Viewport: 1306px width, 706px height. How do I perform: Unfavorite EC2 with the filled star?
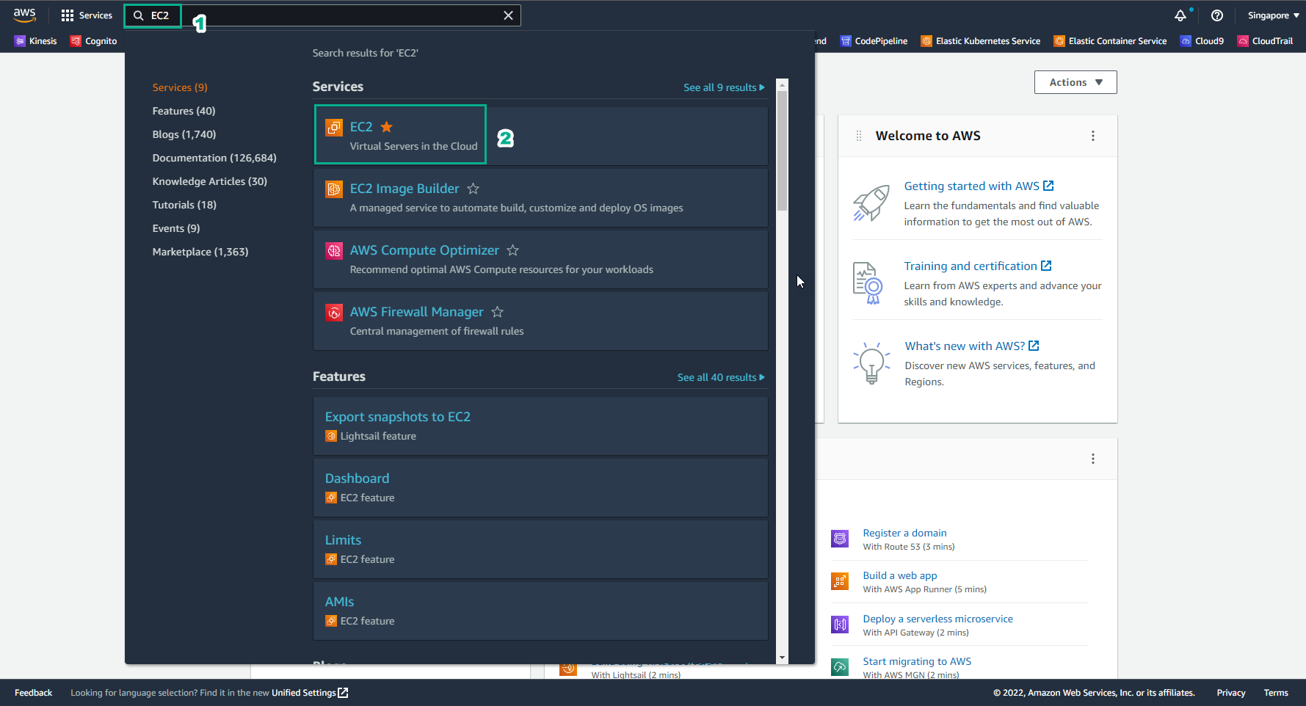click(387, 127)
